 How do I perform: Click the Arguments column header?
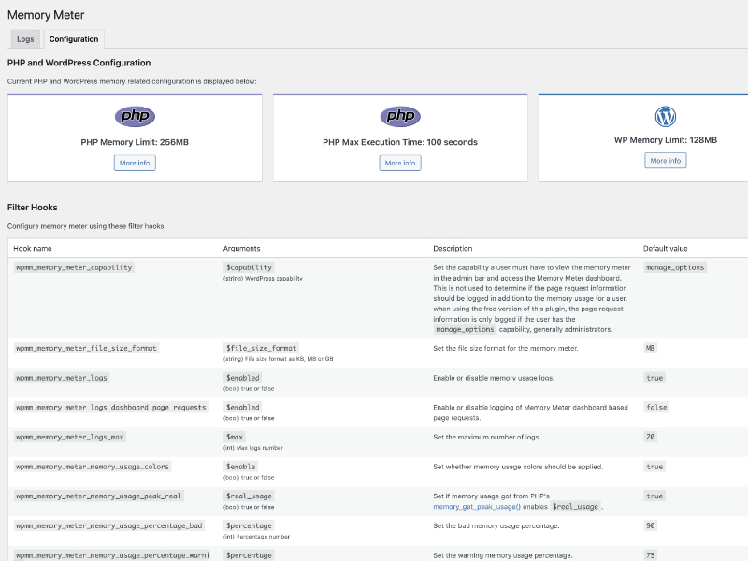point(242,249)
